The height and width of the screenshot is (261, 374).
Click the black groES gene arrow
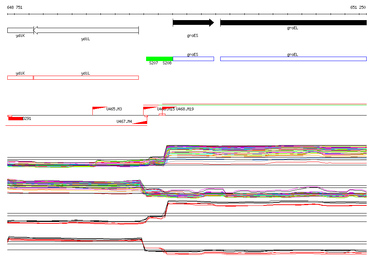tap(193, 23)
